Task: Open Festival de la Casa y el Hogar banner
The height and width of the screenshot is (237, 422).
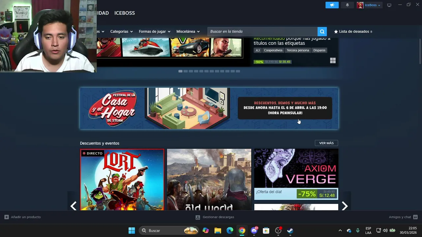Action: tap(209, 108)
